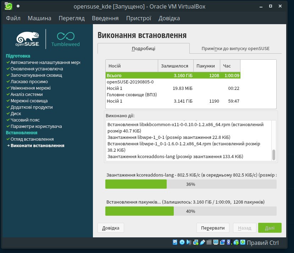
Task: Select the highlighted Всього row
Action: click(x=173, y=75)
